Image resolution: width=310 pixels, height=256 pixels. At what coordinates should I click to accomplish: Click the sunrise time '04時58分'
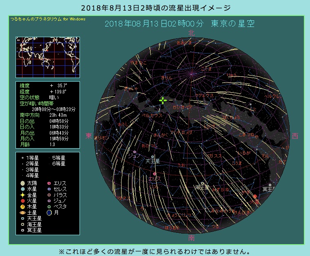tap(59, 121)
